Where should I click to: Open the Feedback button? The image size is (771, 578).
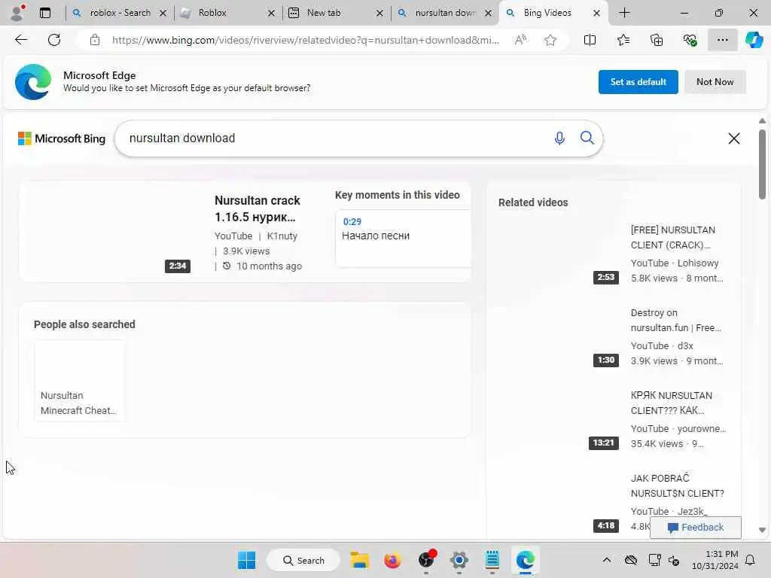click(x=695, y=528)
